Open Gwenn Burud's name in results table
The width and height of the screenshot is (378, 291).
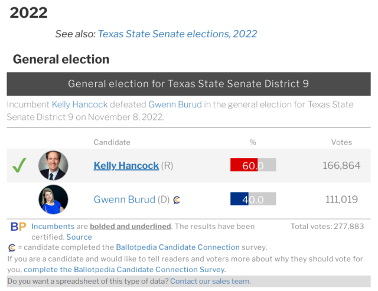tap(124, 200)
